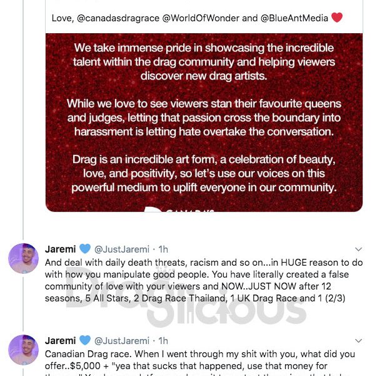Click the Jaremi display name on first reply
Image resolution: width=372 pixels, height=376 pixels.
pos(60,249)
